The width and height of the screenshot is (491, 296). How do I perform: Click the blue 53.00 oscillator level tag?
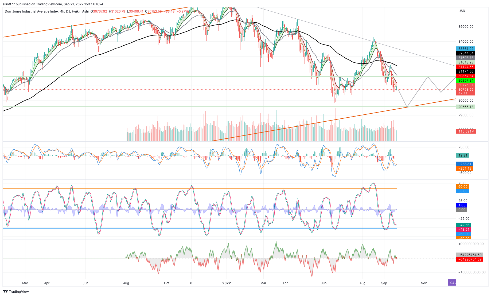click(462, 191)
